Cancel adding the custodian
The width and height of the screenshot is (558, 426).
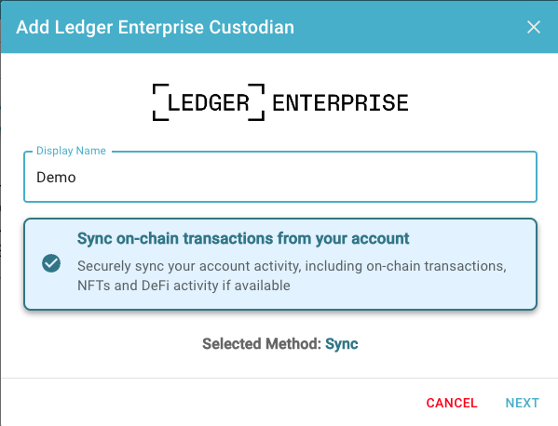point(452,403)
